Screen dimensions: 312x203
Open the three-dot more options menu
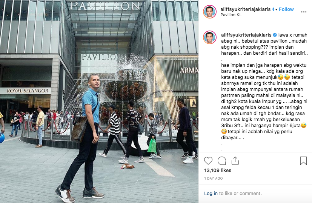[304, 12]
